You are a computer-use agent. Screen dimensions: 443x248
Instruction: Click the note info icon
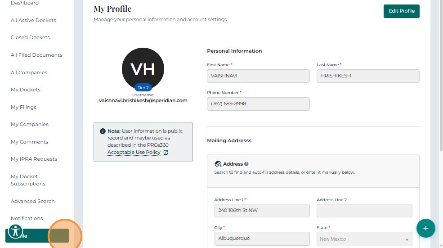point(103,131)
